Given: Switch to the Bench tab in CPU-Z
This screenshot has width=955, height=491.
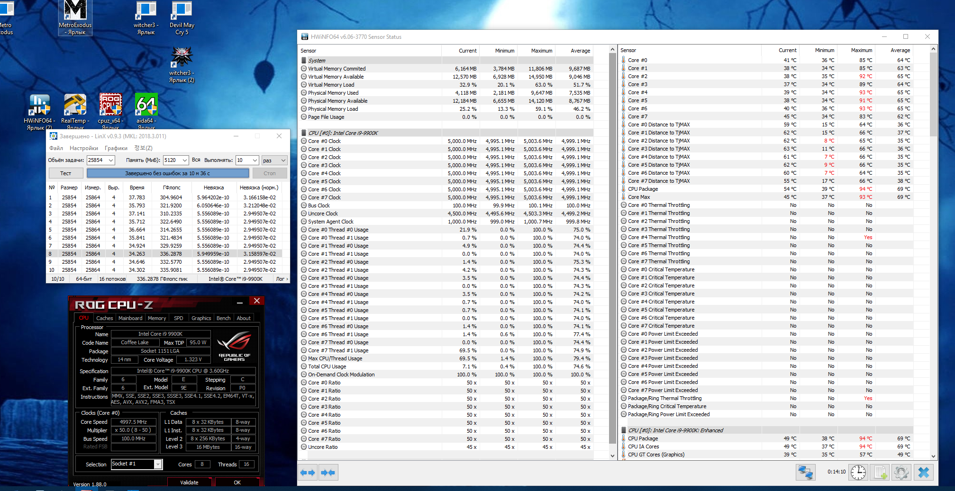Looking at the screenshot, I should tap(224, 318).
